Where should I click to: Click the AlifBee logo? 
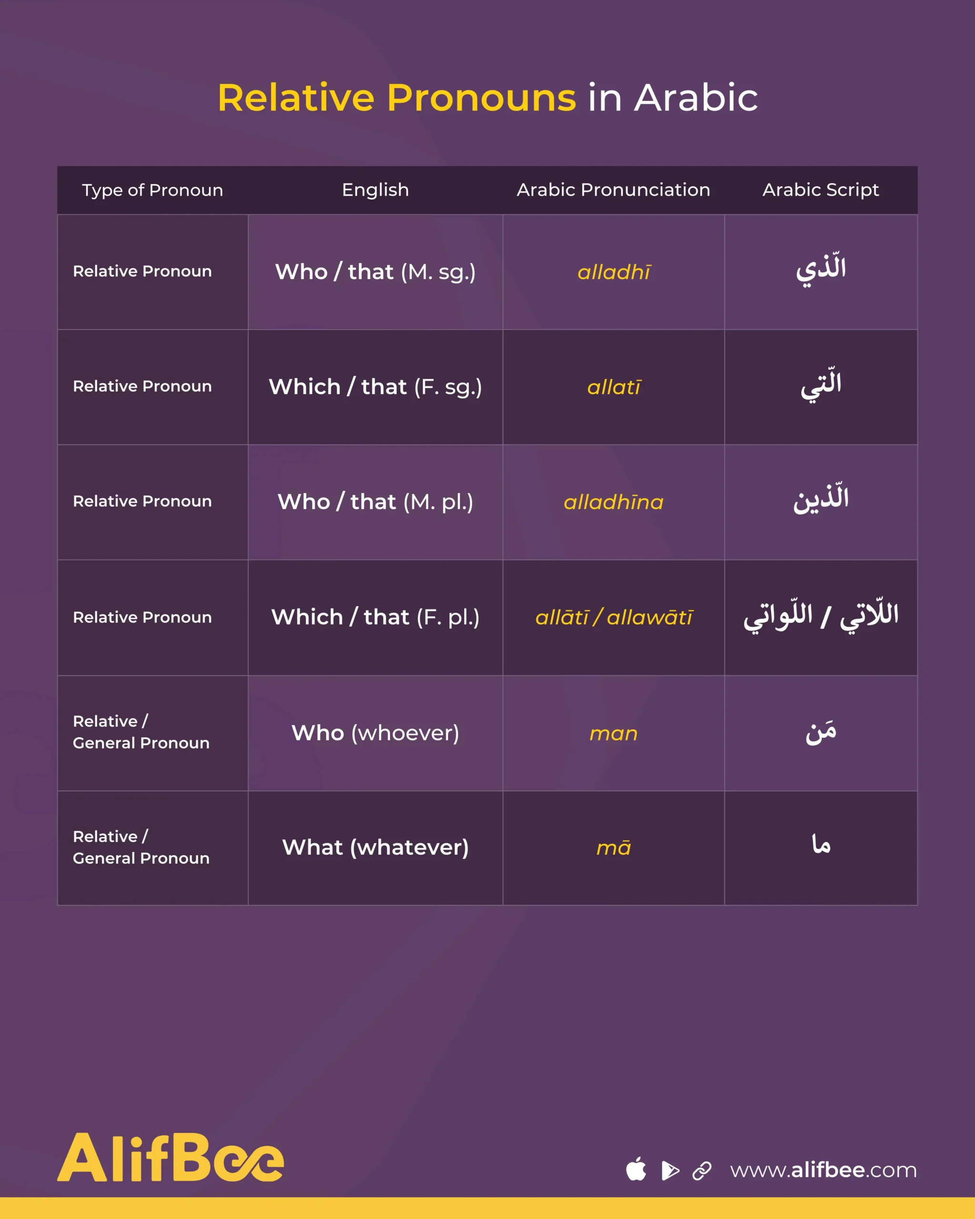pos(170,1158)
